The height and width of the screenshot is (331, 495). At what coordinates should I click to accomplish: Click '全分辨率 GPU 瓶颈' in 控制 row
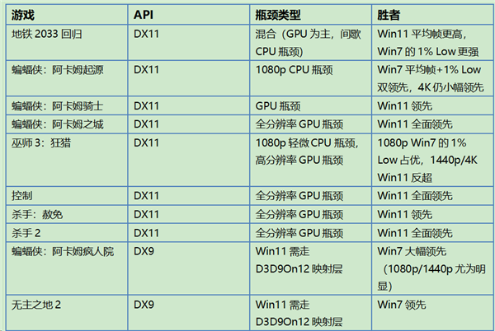pos(311,196)
